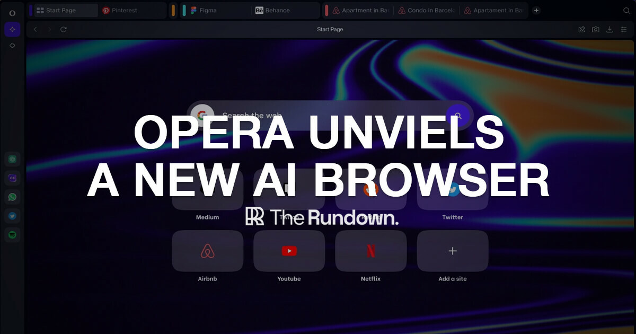
Task: Search open tabs with the magnifier icon
Action: coord(628,10)
